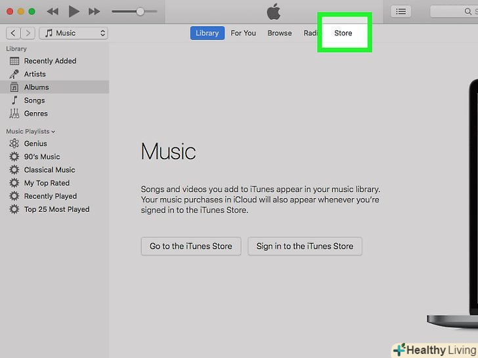Switch to the Browse tab
Screen dimensions: 478x358
[x=280, y=33]
